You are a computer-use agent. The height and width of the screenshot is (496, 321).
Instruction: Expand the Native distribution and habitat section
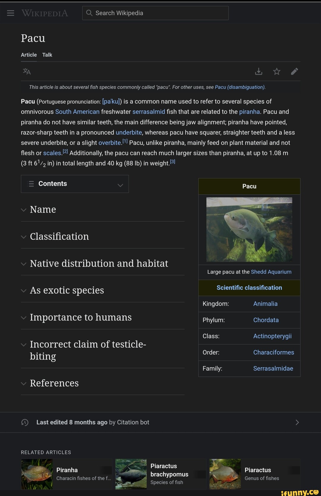click(x=99, y=263)
